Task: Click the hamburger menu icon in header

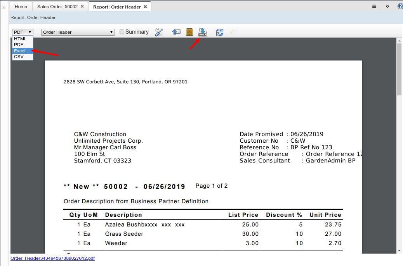Action: pyautogui.click(x=374, y=6)
